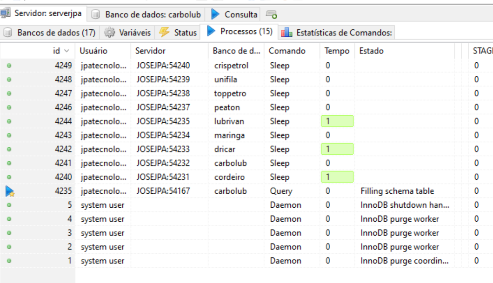Image resolution: width=493 pixels, height=283 pixels.
Task: Select the maringa database cell
Action: 236,135
